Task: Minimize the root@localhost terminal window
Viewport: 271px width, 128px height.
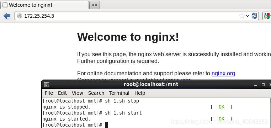Action: pyautogui.click(x=255, y=85)
